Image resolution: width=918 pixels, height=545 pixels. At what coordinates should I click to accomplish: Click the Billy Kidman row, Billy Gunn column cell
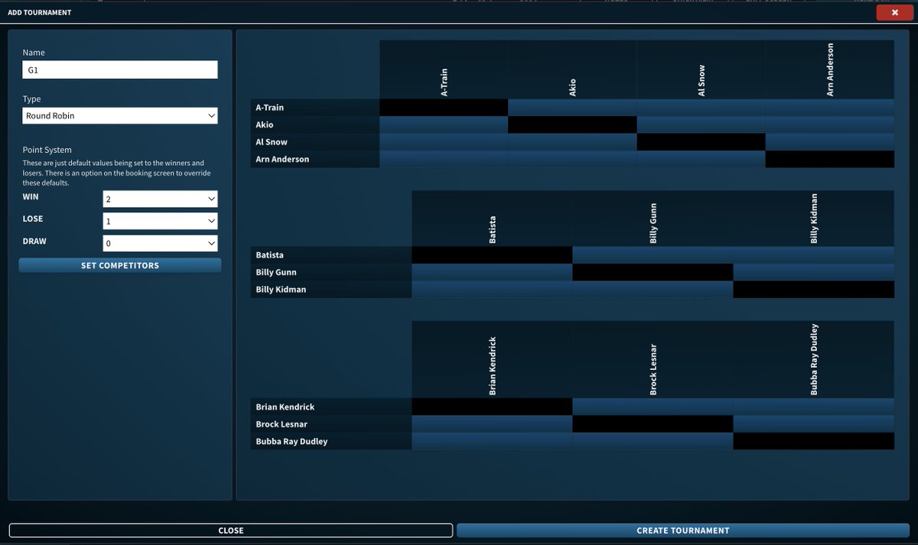(x=653, y=290)
